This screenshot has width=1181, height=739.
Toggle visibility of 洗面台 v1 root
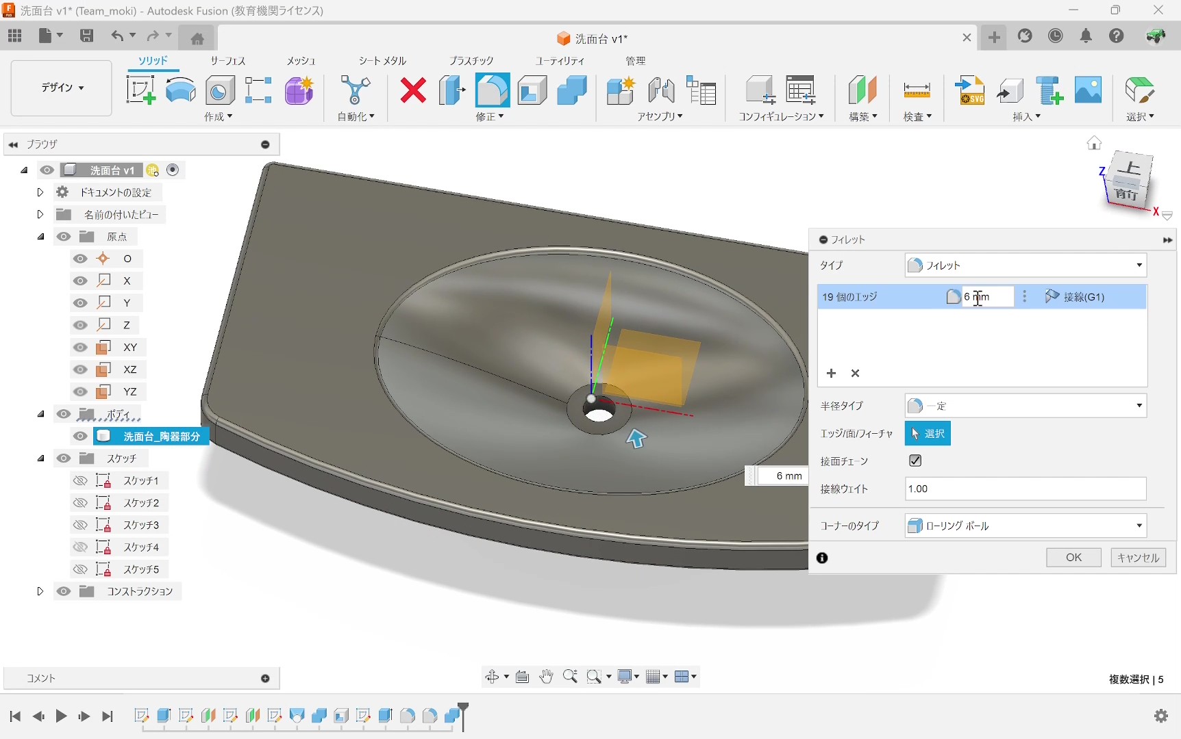pyautogui.click(x=47, y=170)
